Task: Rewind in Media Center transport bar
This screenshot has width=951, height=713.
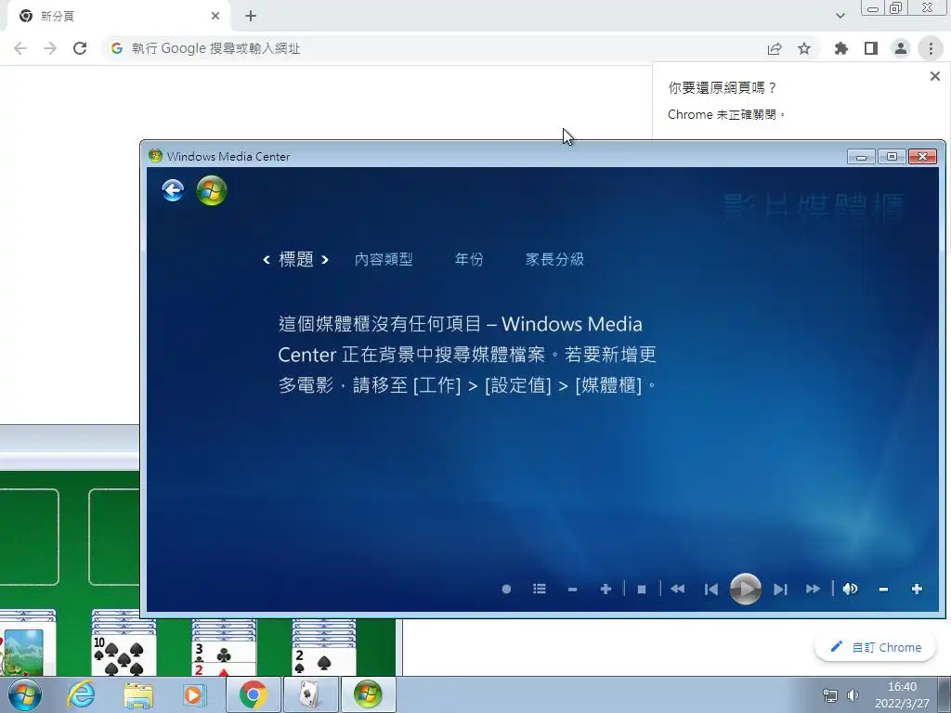Action: click(x=677, y=589)
